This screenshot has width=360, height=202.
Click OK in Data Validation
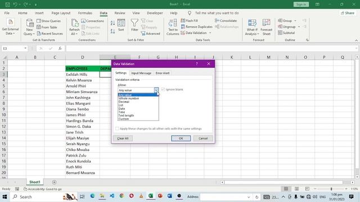[x=181, y=139]
